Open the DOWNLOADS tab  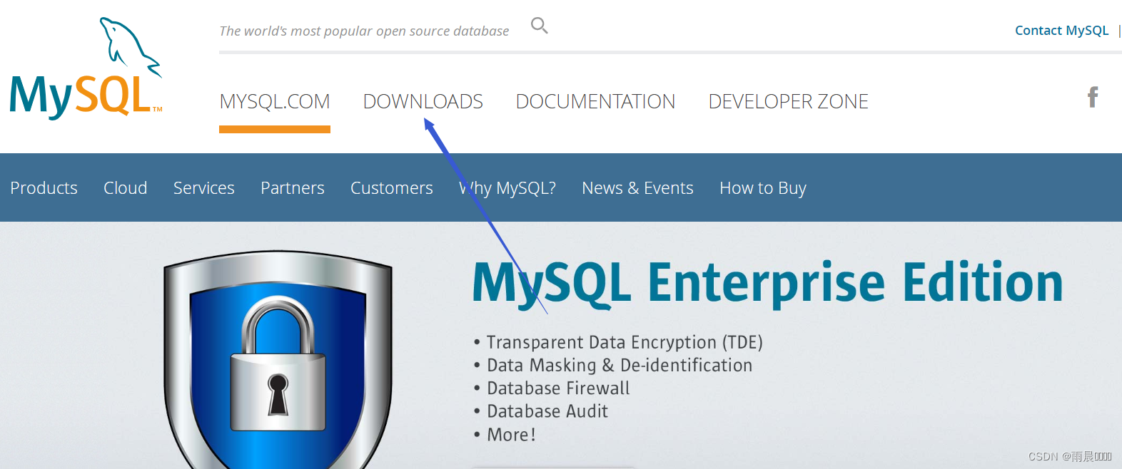423,102
